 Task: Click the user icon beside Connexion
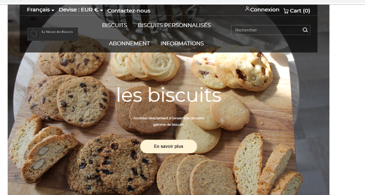point(247,9)
